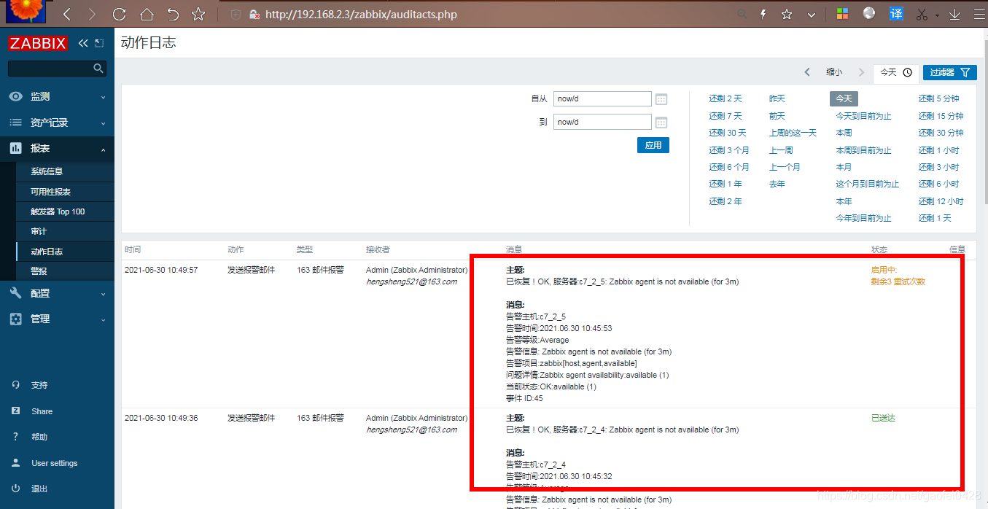Click the colorful apps grid icon

coord(842,14)
